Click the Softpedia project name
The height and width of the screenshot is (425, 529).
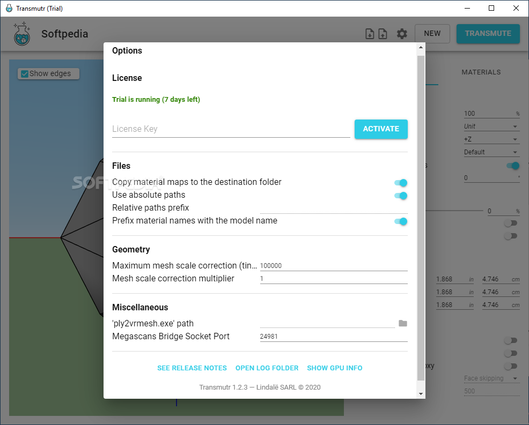click(65, 34)
